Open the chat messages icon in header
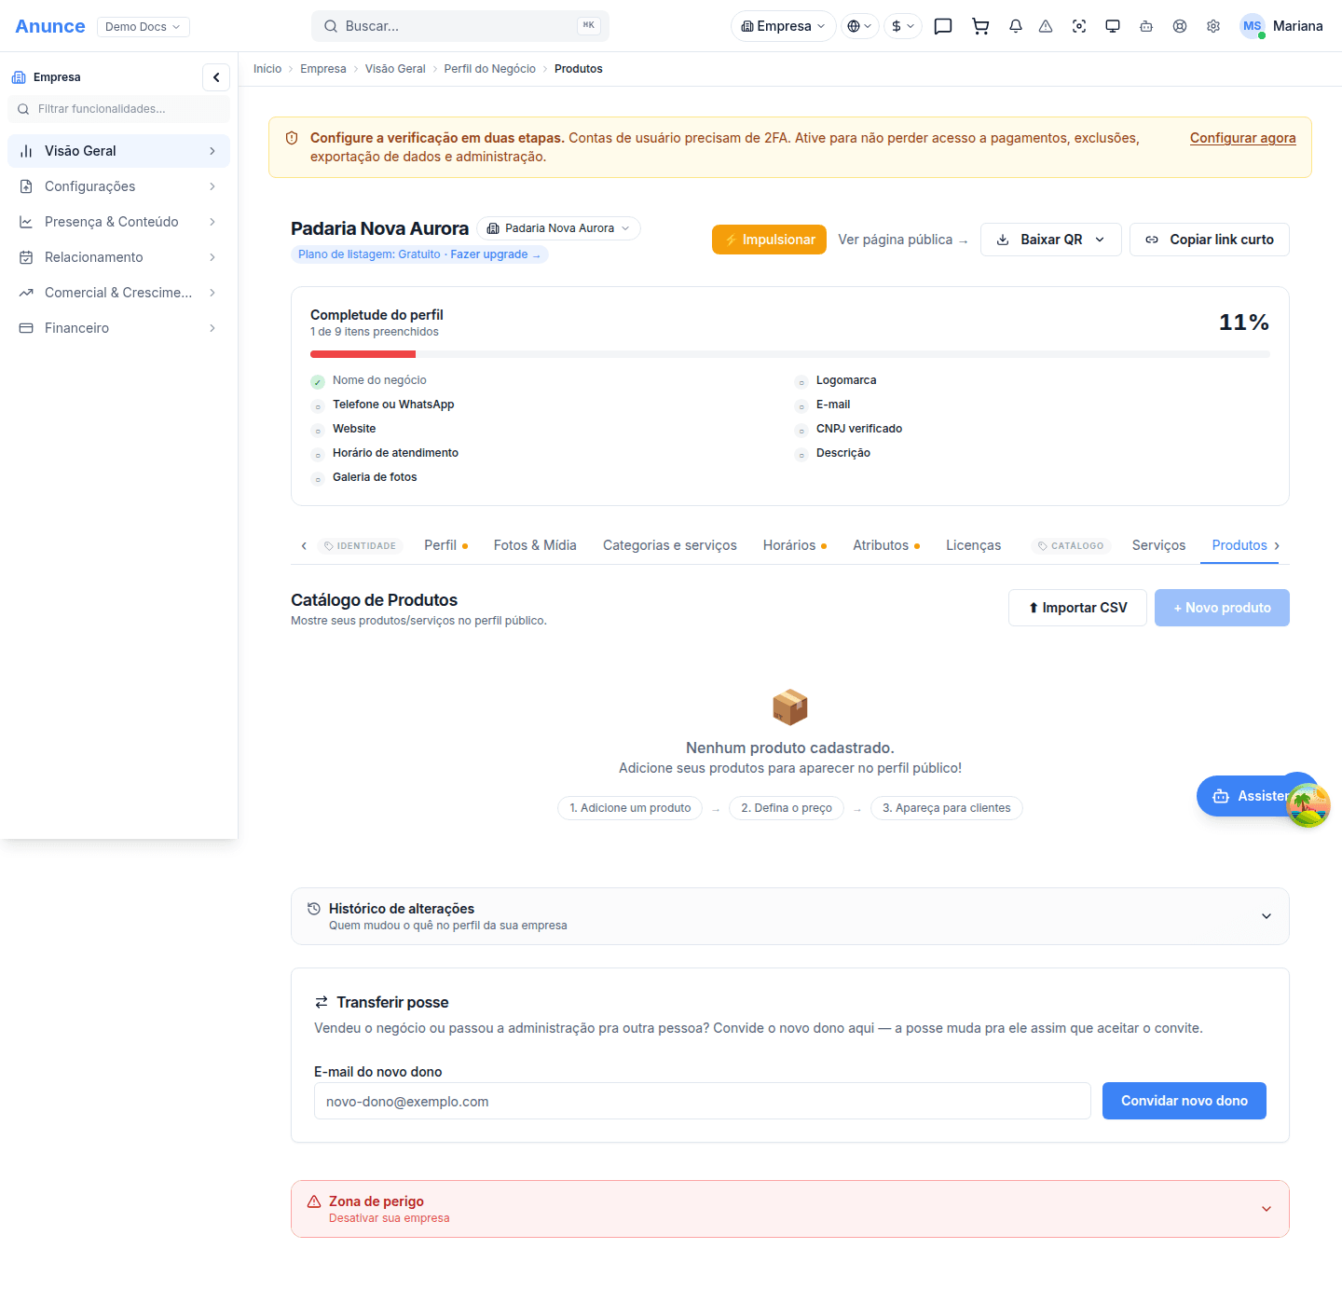Viewport: 1342px width, 1290px height. (x=943, y=26)
